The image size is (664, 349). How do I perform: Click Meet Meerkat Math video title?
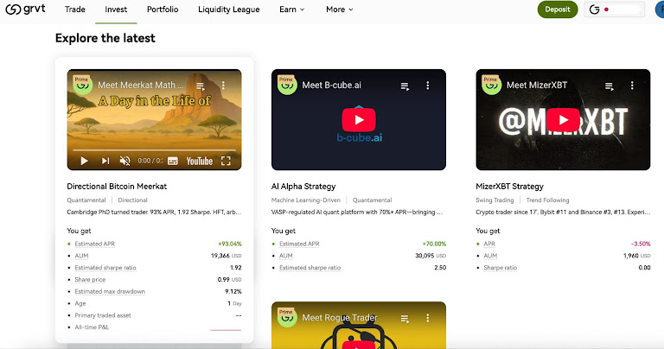point(141,85)
